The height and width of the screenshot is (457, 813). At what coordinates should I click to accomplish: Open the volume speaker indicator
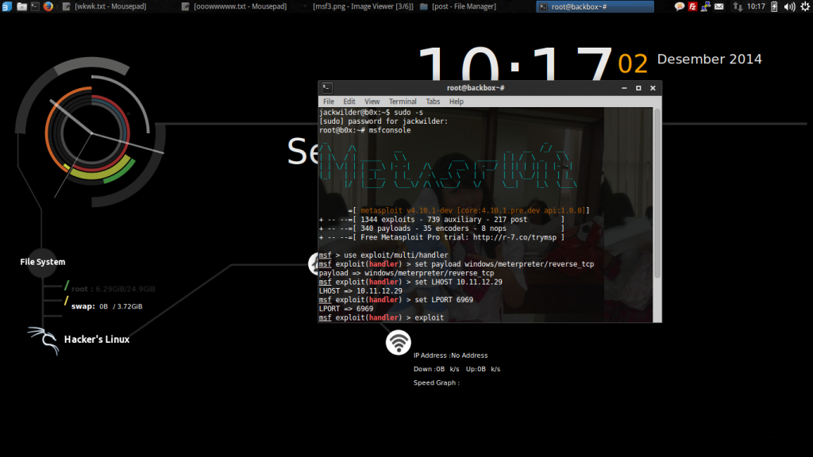click(789, 6)
